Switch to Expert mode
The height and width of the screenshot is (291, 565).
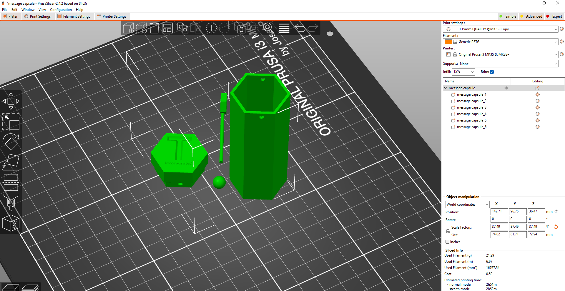554,16
